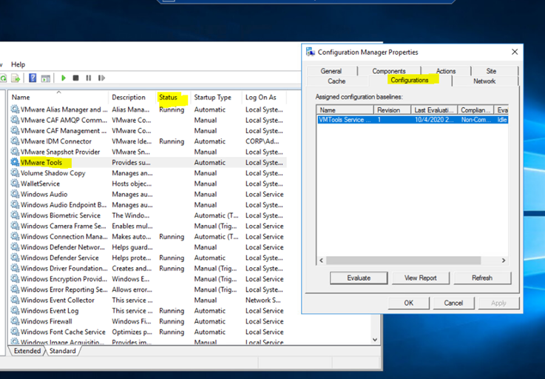The width and height of the screenshot is (545, 379).
Task: Click gear icon of Windows Firewall row
Action: point(15,321)
